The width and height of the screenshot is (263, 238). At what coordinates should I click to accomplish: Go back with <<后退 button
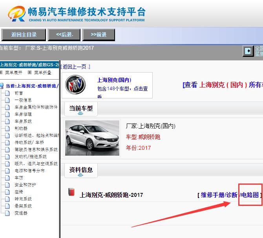pyautogui.click(x=64, y=35)
